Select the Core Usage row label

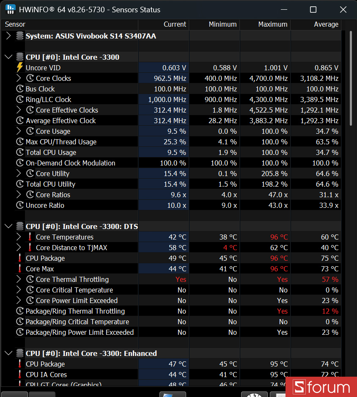[x=53, y=131]
